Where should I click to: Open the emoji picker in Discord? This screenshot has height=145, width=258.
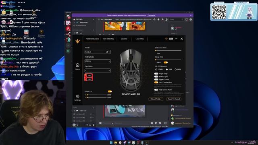click(x=160, y=123)
